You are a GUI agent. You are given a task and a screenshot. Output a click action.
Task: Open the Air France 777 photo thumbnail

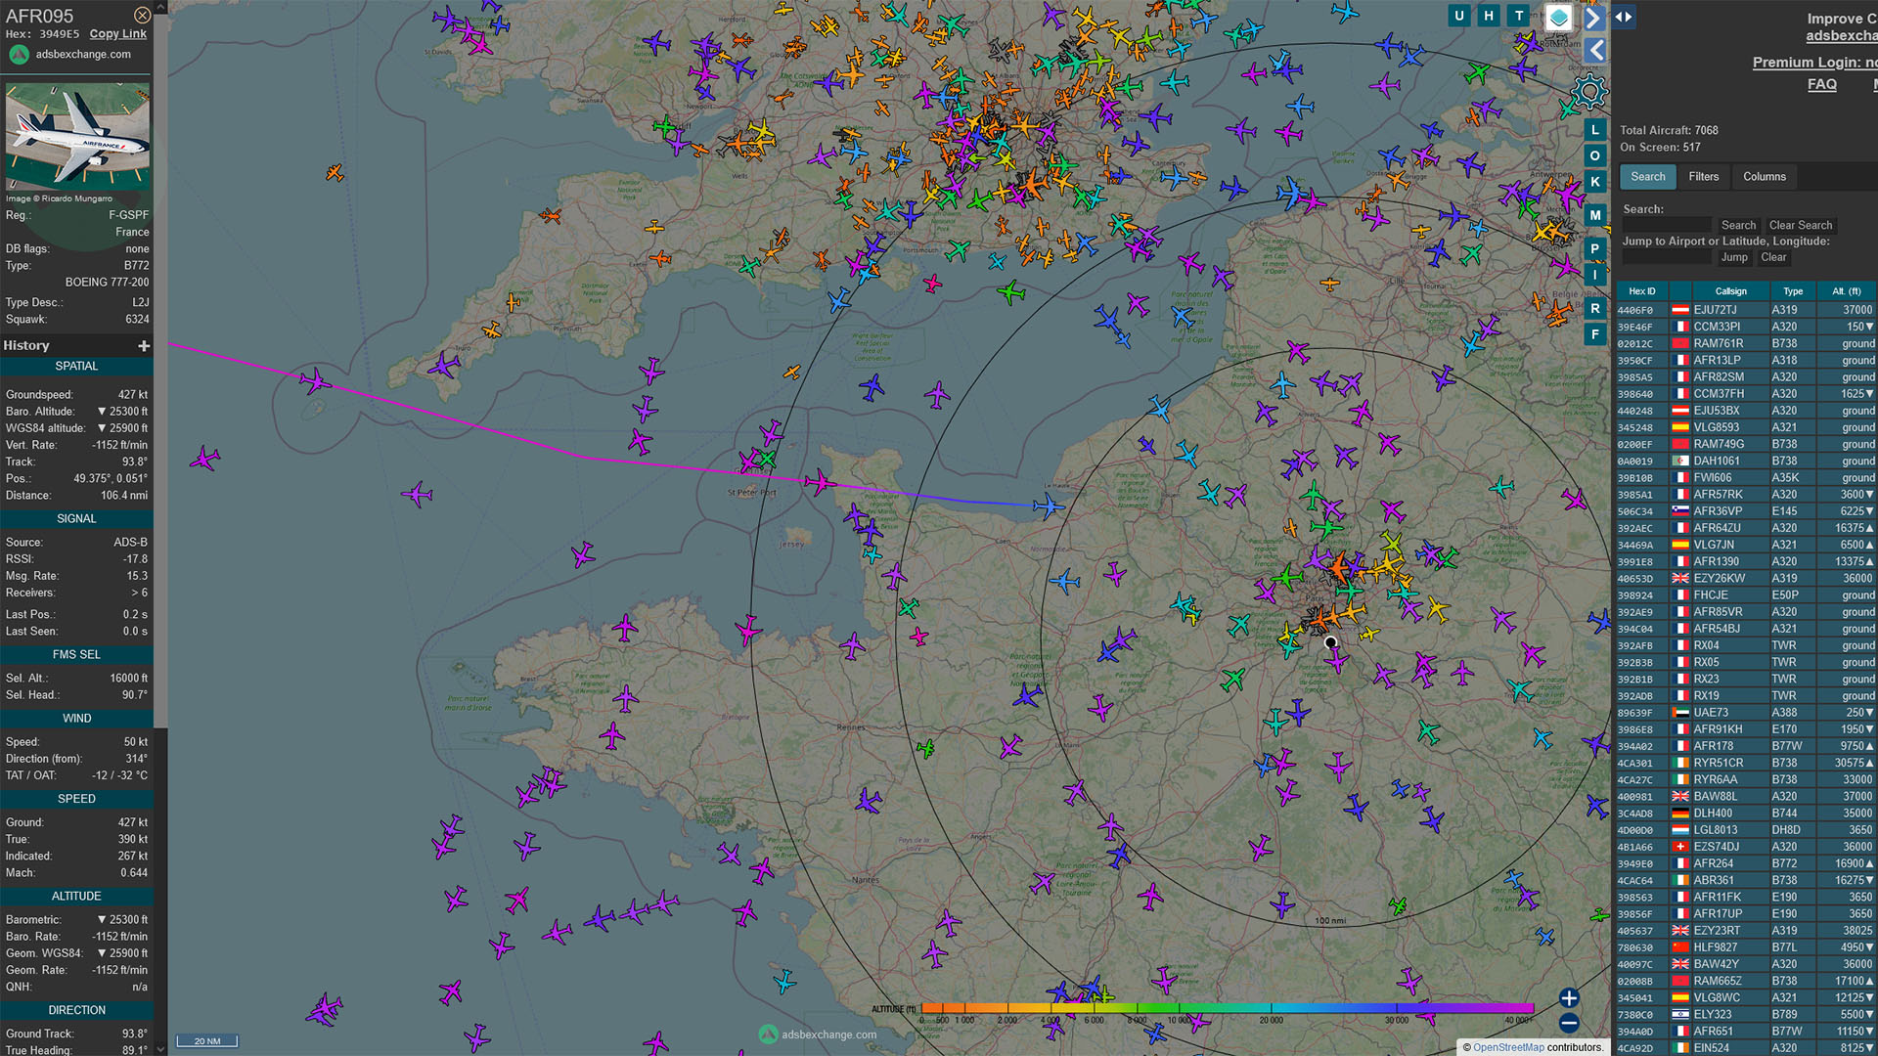(77, 137)
